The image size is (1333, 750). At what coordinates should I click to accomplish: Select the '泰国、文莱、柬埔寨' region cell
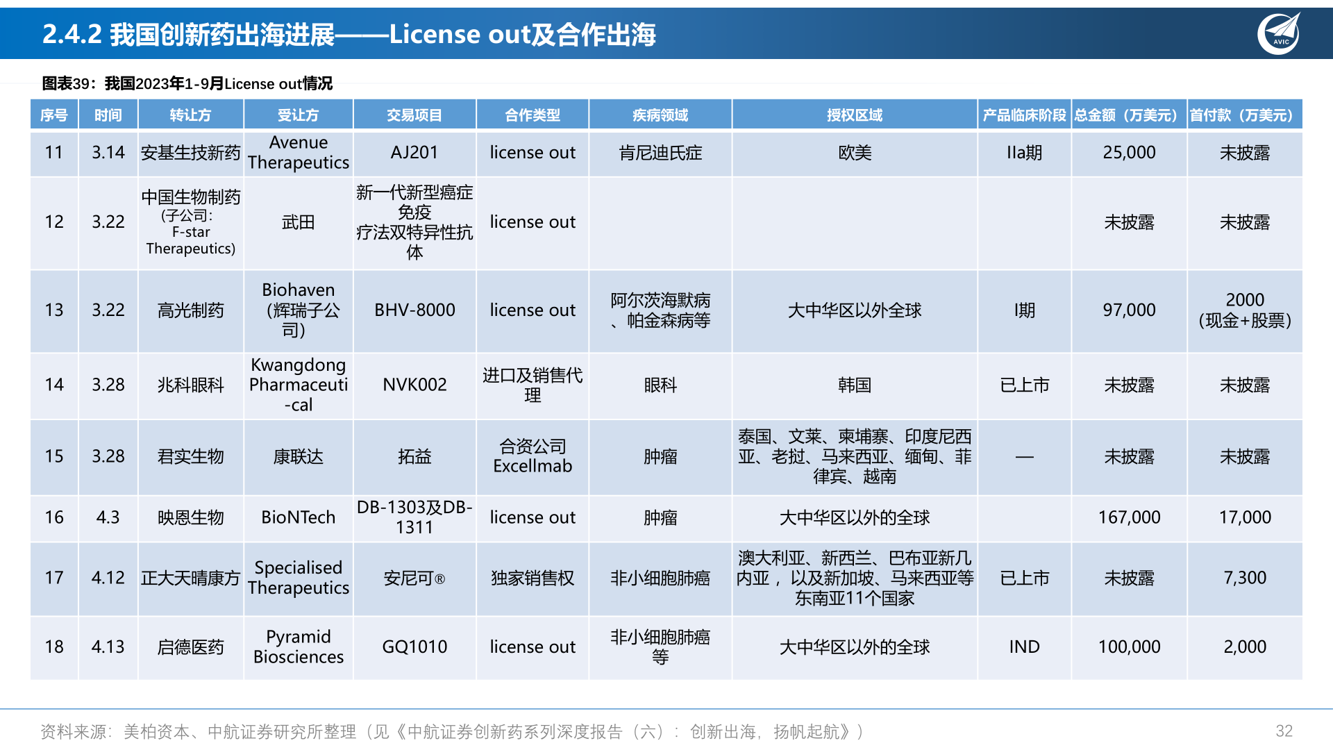pyautogui.click(x=855, y=457)
